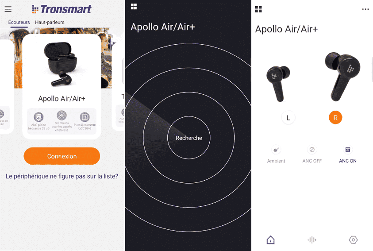Tap the grid icon on white control screen
Viewport: 373px width, 251px height.
(258, 9)
